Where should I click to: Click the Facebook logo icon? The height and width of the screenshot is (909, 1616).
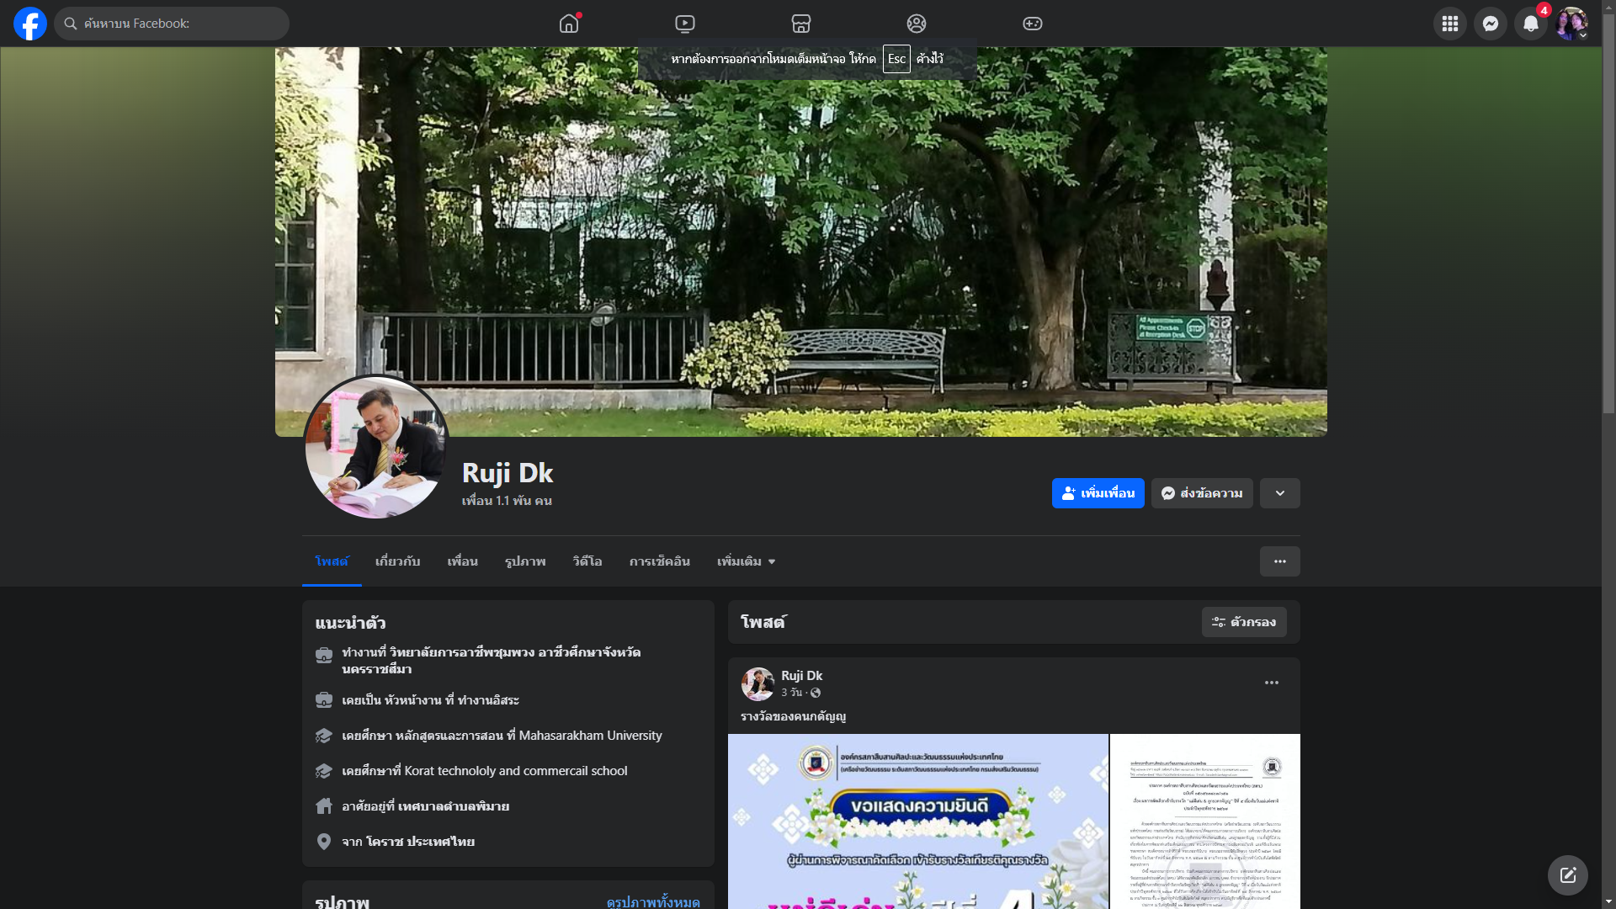30,24
